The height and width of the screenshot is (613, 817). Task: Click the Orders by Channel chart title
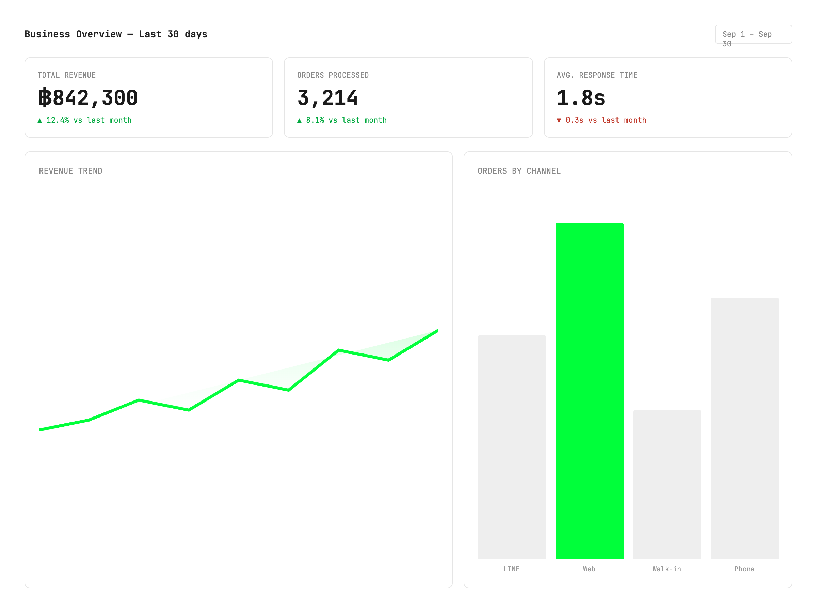(x=519, y=171)
